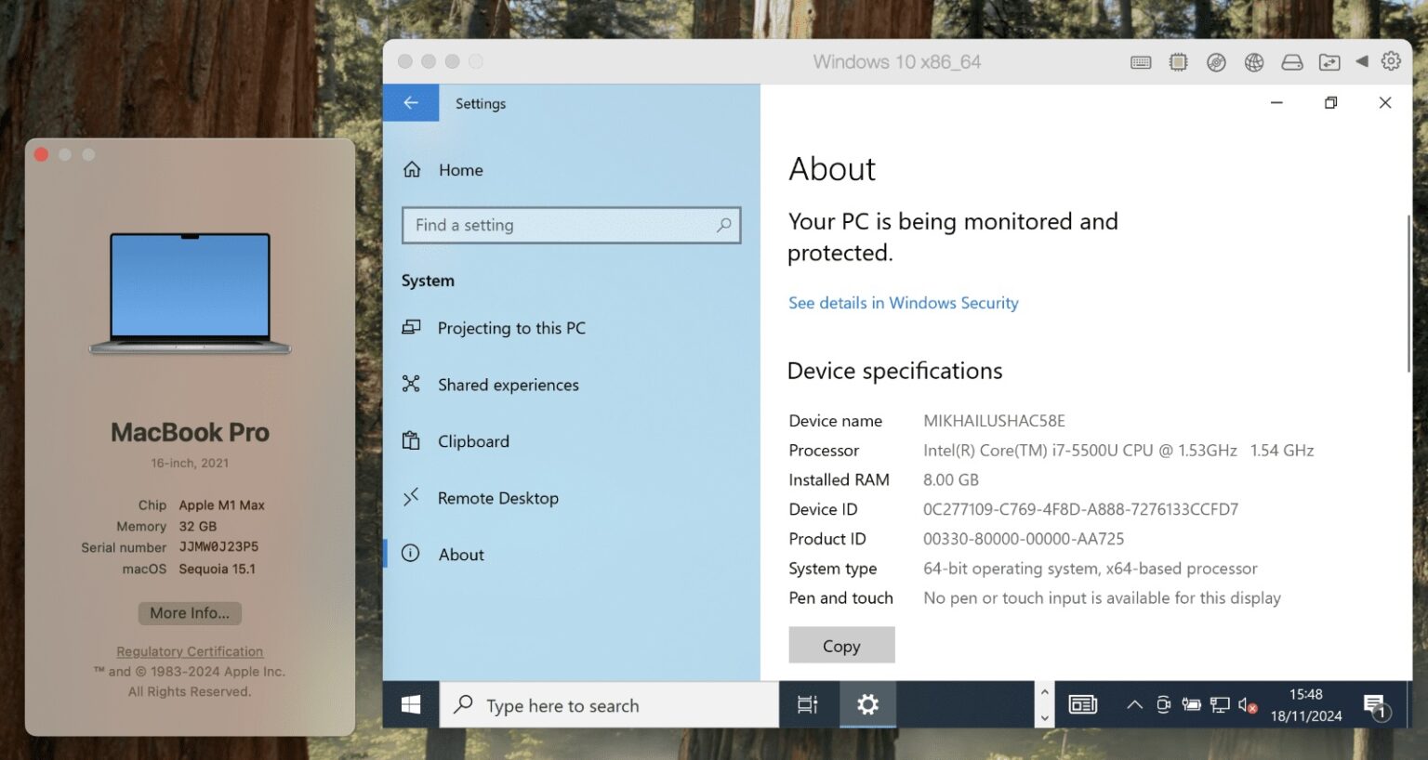
Task: Switch to the Home settings page
Action: [459, 170]
